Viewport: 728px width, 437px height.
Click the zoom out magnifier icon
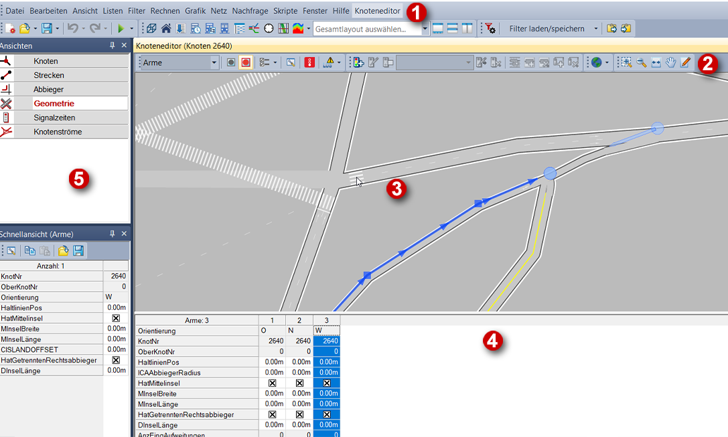pos(642,62)
